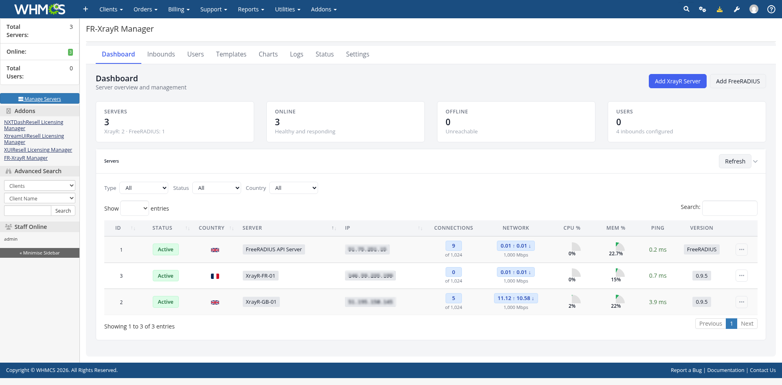The height and width of the screenshot is (385, 782).
Task: Open the help question mark icon
Action: (x=771, y=9)
